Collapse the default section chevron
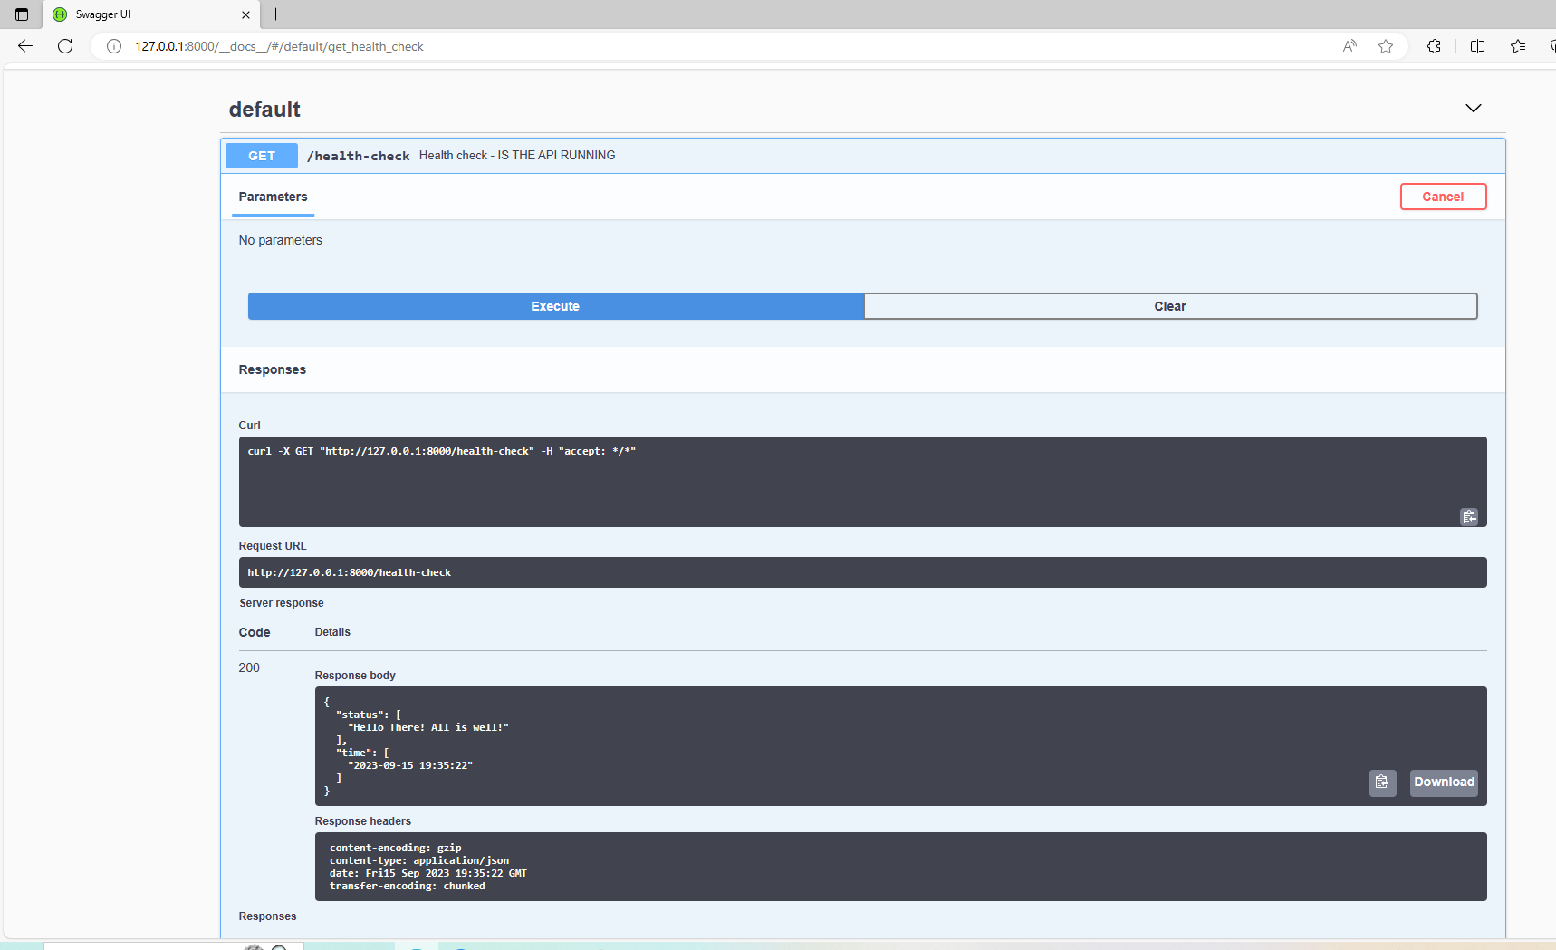The height and width of the screenshot is (950, 1556). (x=1473, y=109)
